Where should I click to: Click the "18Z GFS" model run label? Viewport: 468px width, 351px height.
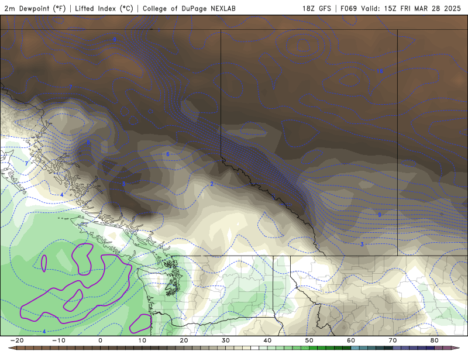tap(316, 8)
